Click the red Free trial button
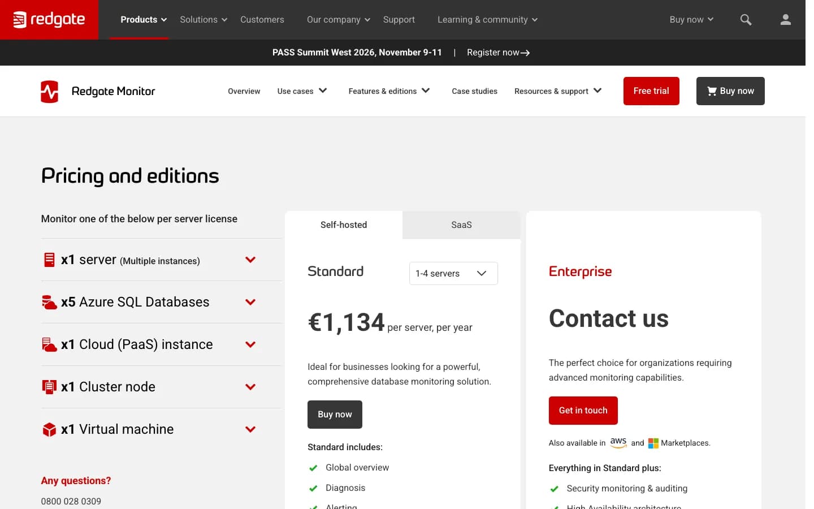This screenshot has height=509, width=814. coord(651,91)
